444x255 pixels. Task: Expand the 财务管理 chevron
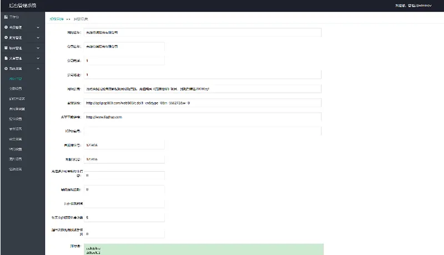[38, 38]
